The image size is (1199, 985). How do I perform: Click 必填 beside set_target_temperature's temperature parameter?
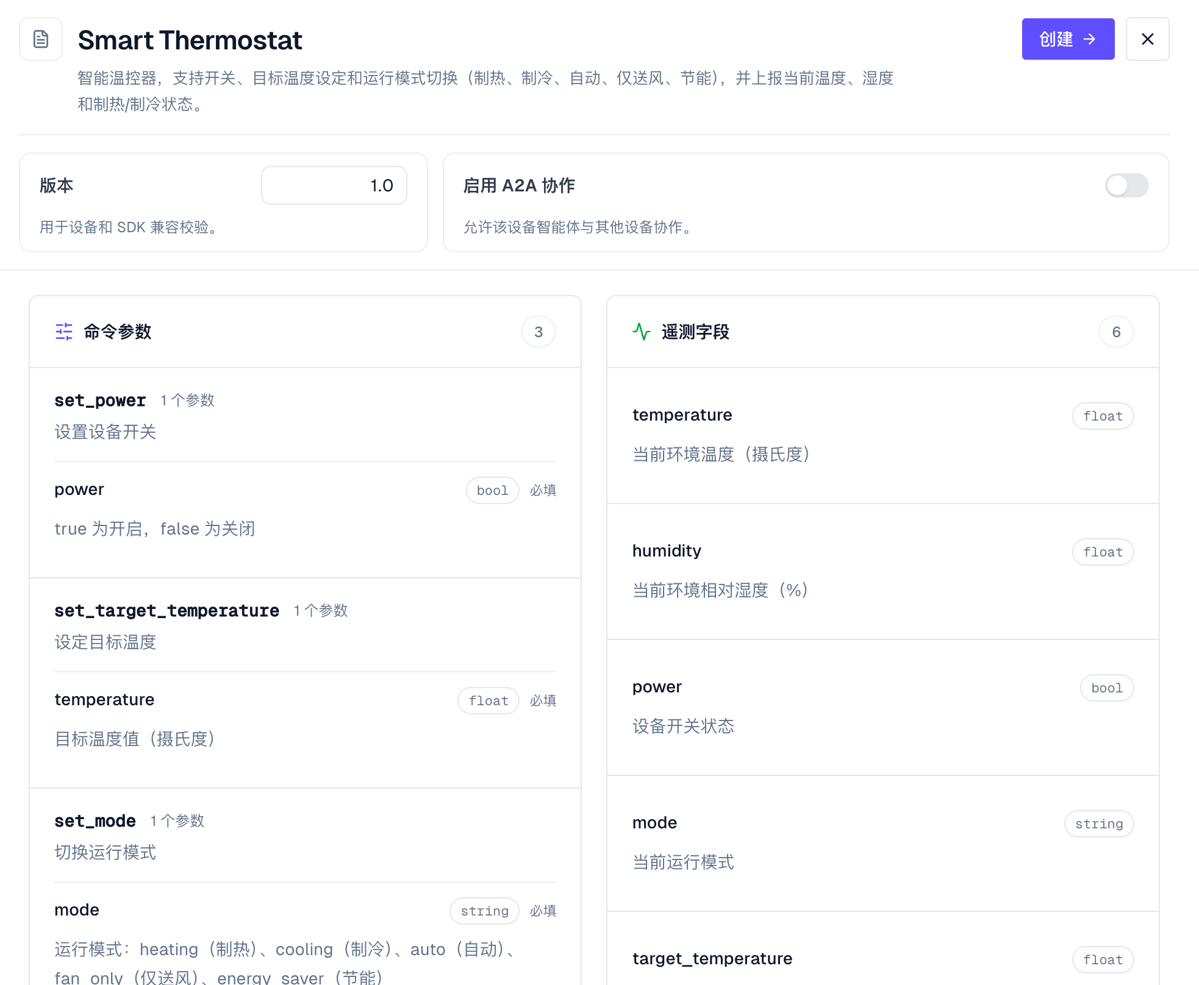pyautogui.click(x=543, y=700)
